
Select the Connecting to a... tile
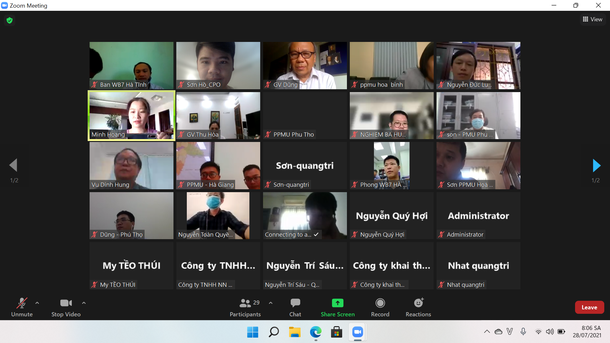[x=305, y=216]
